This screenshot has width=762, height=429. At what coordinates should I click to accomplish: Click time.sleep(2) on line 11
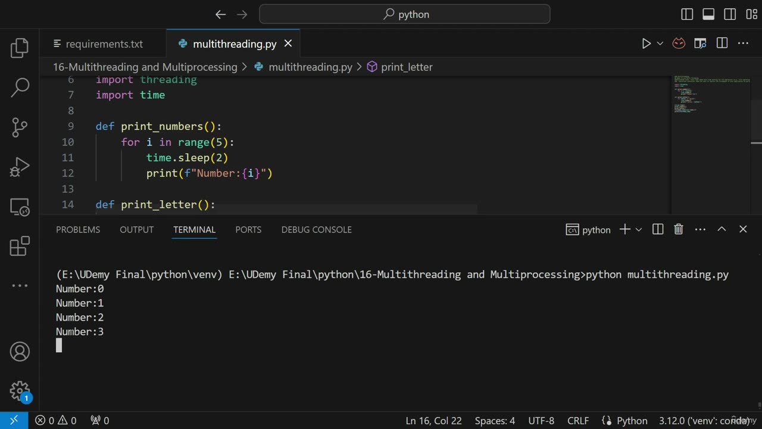tap(187, 157)
